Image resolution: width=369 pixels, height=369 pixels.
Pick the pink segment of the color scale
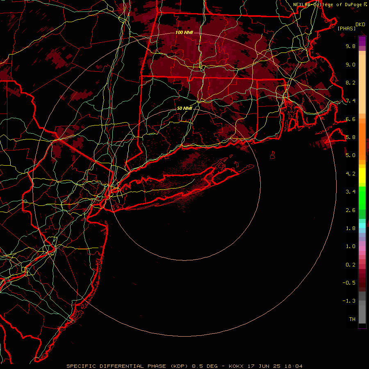(x=362, y=248)
